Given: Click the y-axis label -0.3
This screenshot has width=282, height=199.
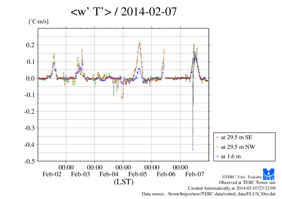Looking at the screenshot, I should pyautogui.click(x=29, y=128).
